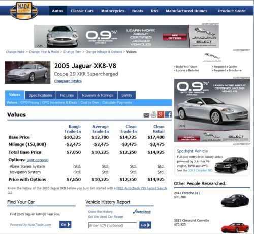Click the Clean Retail column header

pyautogui.click(x=158, y=129)
